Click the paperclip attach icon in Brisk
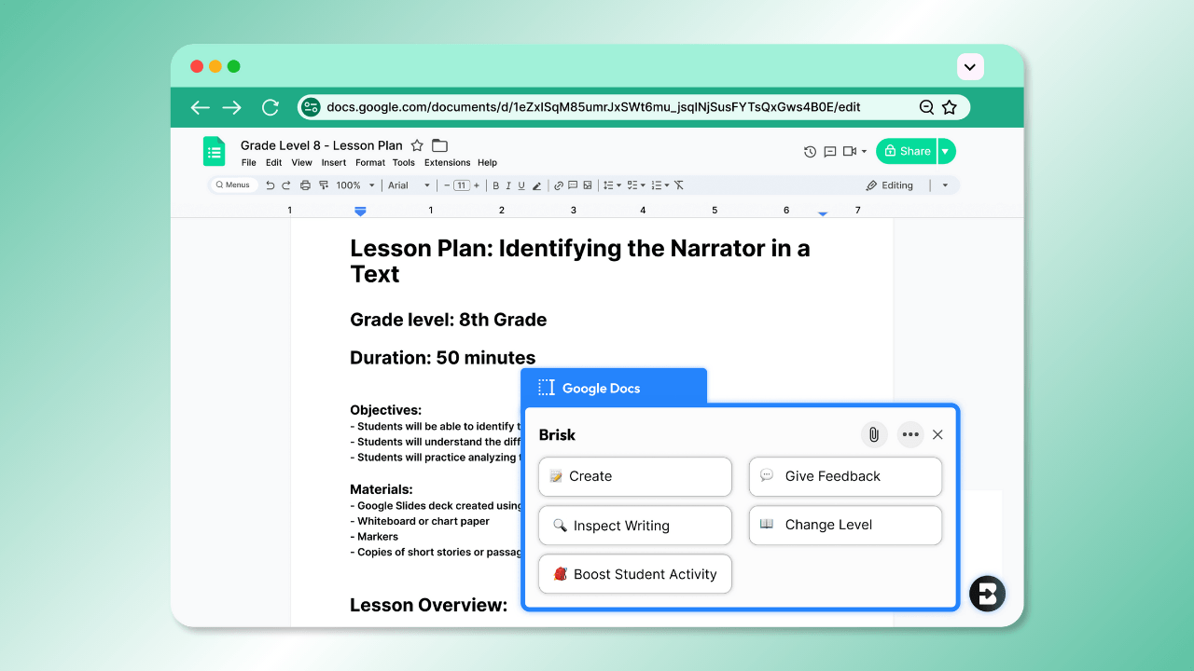Screen dimensions: 1194x671 873,434
